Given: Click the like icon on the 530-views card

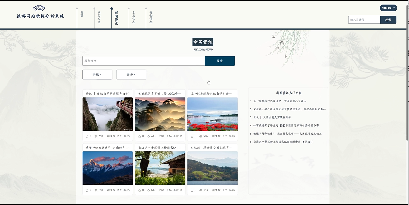Looking at the screenshot, I should click(x=139, y=190).
